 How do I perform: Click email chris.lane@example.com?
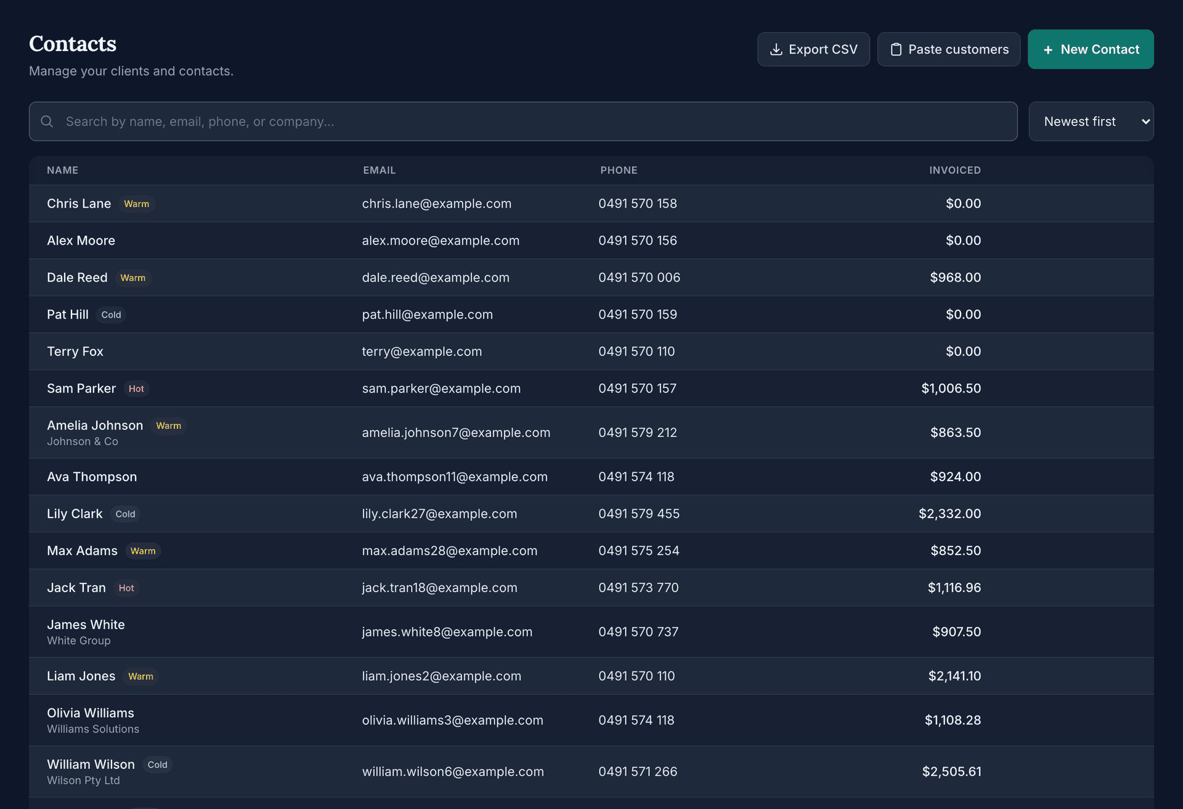437,203
